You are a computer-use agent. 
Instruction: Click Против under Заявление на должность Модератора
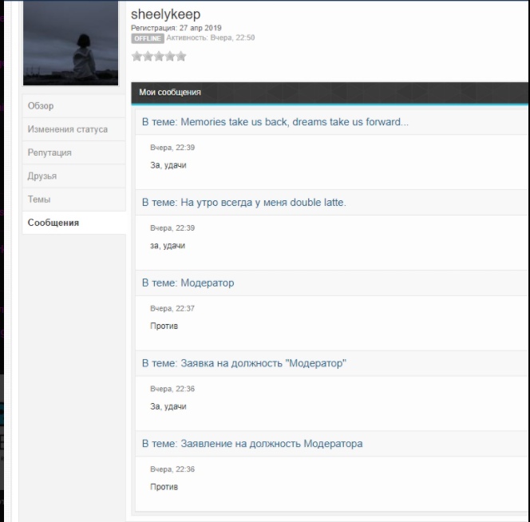coord(164,487)
